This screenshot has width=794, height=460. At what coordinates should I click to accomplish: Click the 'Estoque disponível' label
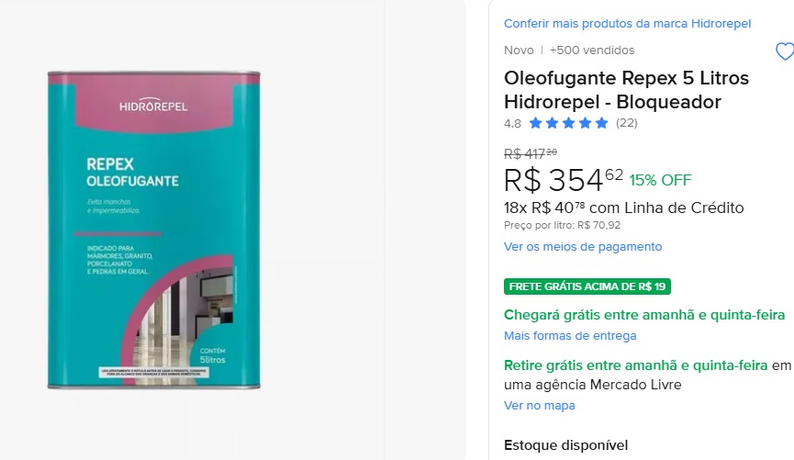point(565,445)
